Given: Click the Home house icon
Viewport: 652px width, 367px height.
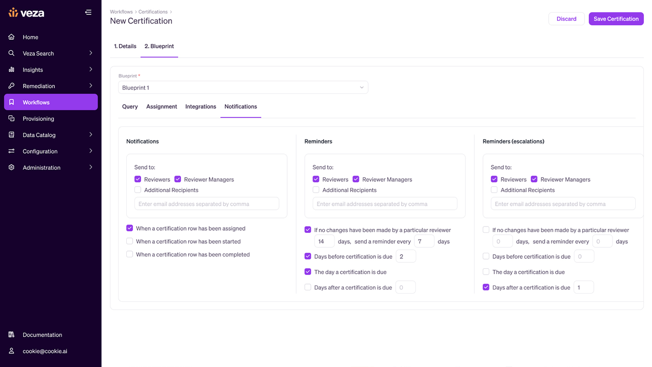Looking at the screenshot, I should [x=12, y=37].
